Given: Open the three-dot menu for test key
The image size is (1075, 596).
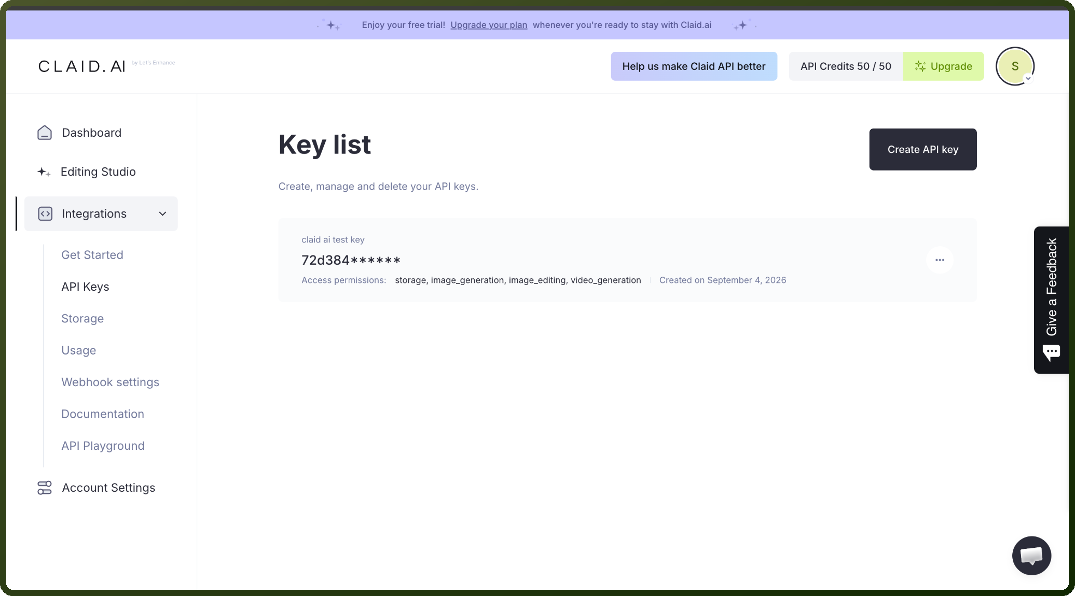Looking at the screenshot, I should [x=940, y=260].
